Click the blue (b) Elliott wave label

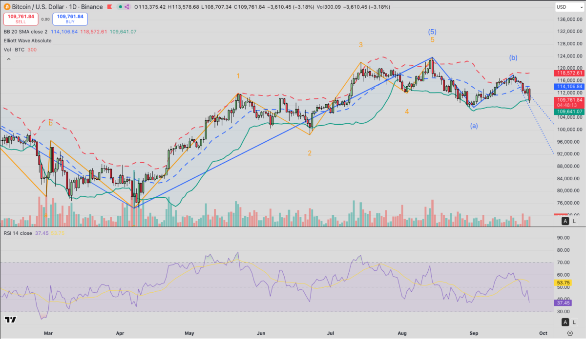pos(513,57)
